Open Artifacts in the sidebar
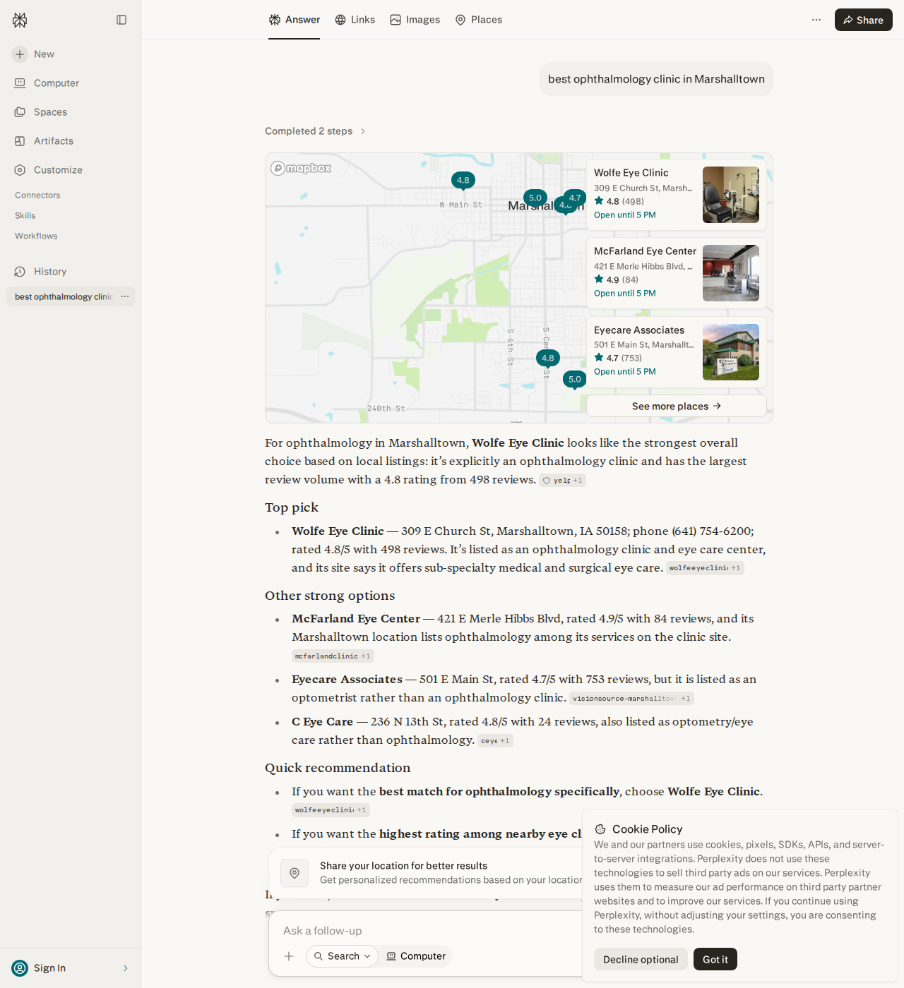Viewport: 904px width, 988px height. tap(54, 141)
